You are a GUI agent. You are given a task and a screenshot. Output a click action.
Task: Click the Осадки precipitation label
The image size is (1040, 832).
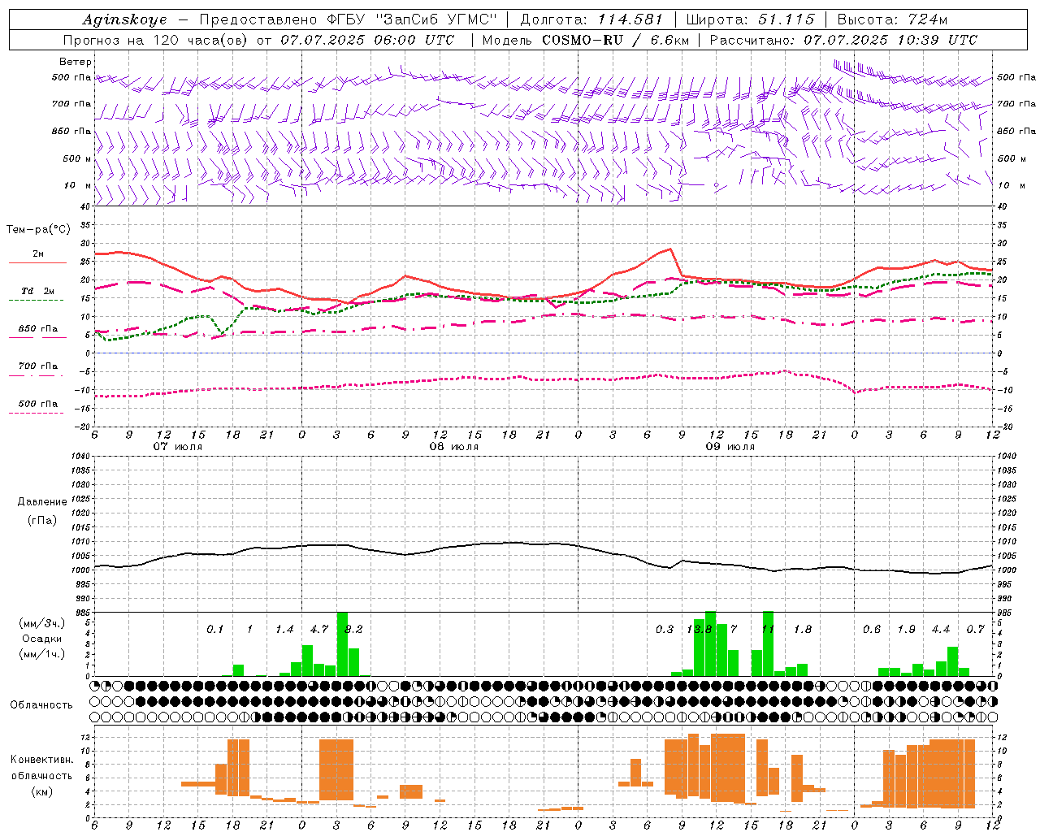(42, 639)
